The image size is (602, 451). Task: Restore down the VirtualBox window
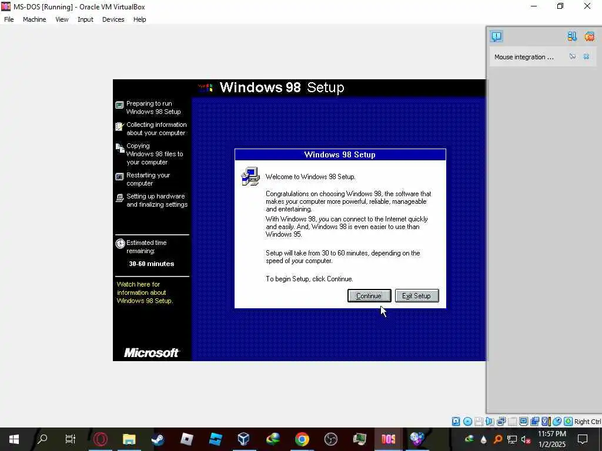pyautogui.click(x=560, y=6)
